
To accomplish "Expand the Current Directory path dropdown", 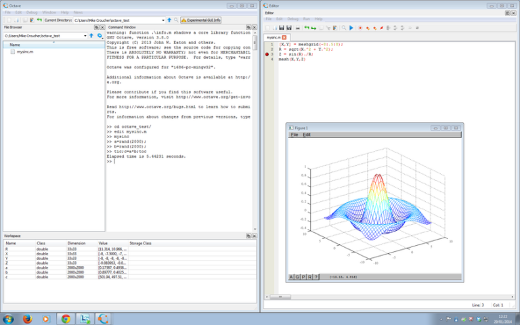I will click(162, 20).
